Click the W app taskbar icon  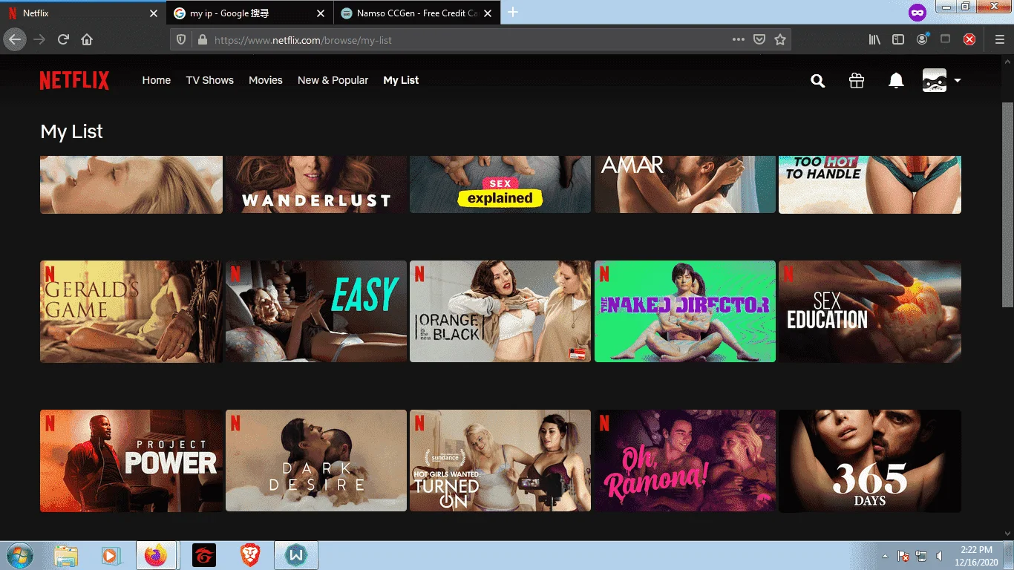pyautogui.click(x=296, y=555)
